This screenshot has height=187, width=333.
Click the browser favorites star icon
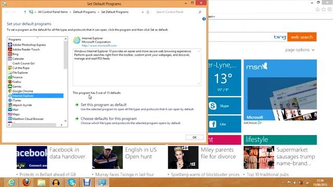[x=324, y=9]
